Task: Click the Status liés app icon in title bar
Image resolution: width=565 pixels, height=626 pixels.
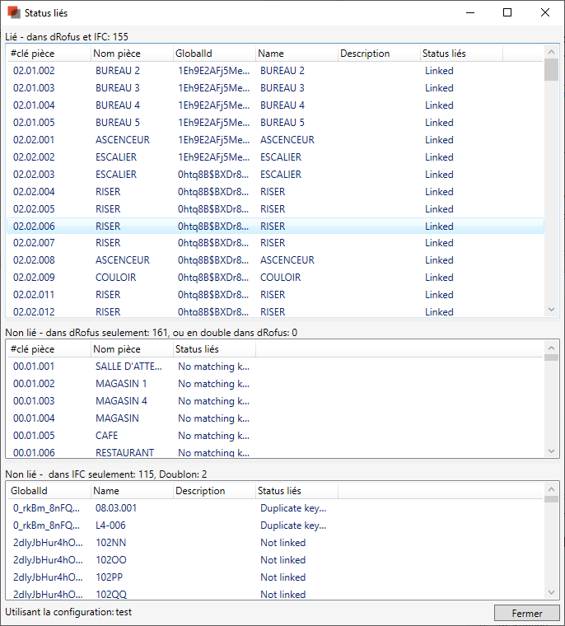Action: [13, 13]
